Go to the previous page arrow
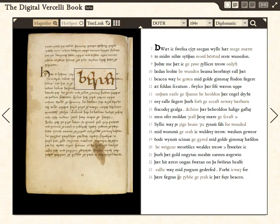This screenshot has height=224, width=280. [6, 115]
